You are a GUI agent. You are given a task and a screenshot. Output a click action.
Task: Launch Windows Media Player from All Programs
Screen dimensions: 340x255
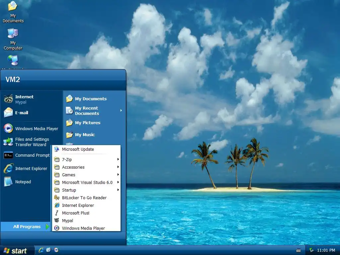coord(86,228)
